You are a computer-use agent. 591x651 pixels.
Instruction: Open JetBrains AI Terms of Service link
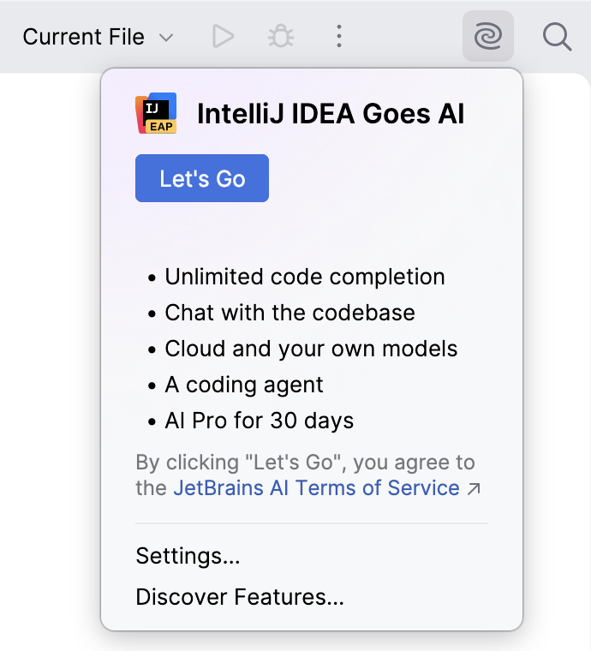316,487
